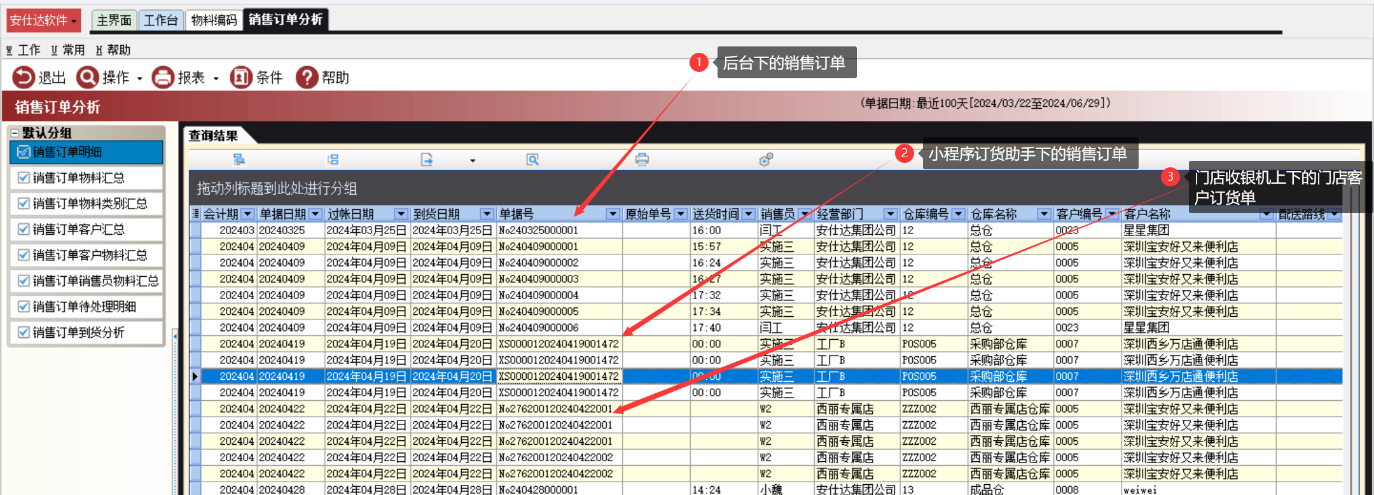Click the 帮助 question mark icon
This screenshot has width=1374, height=495.
(307, 78)
